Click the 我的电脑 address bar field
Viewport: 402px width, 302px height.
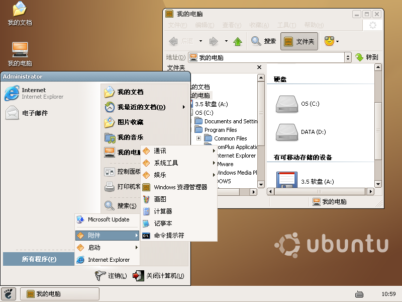click(267, 57)
